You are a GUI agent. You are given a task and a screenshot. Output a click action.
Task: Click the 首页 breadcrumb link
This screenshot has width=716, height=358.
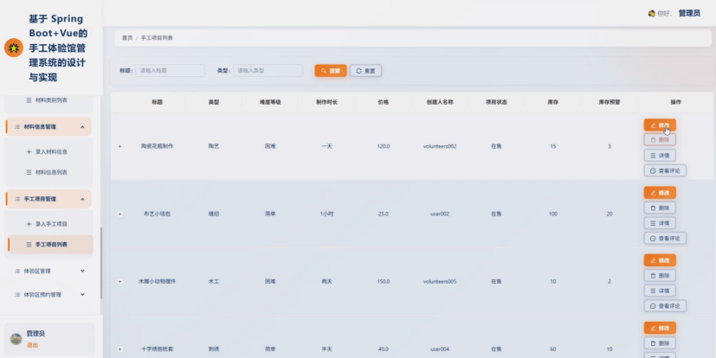(127, 38)
